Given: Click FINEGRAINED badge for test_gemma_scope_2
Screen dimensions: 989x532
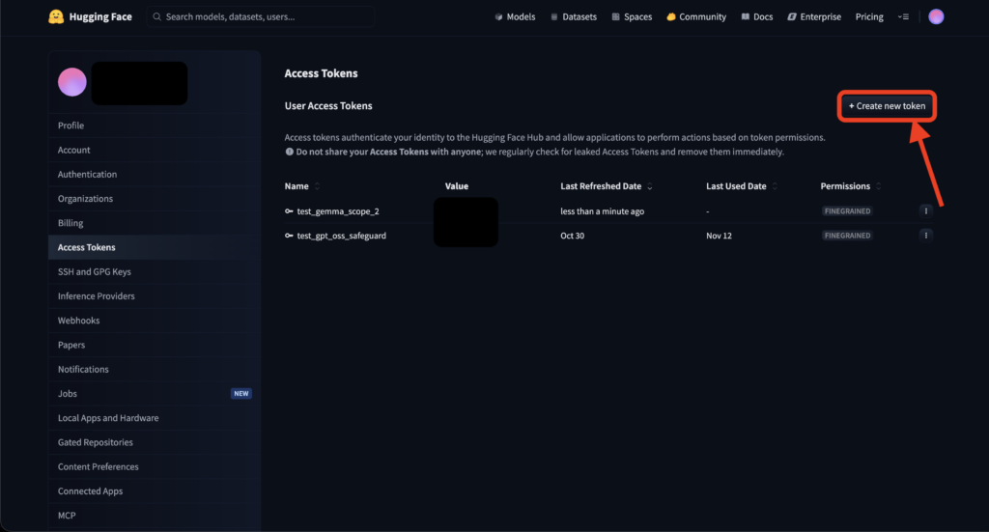Looking at the screenshot, I should pos(847,210).
